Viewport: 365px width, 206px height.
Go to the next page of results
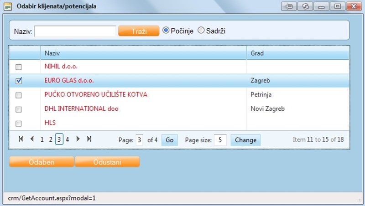click(x=78, y=139)
